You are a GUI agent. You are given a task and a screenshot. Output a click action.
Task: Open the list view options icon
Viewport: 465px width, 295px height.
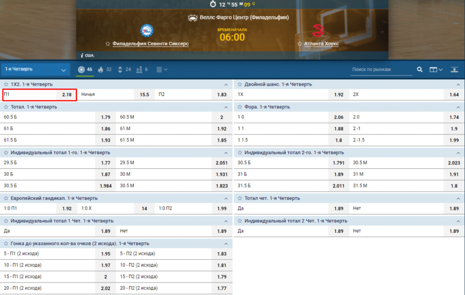161,69
